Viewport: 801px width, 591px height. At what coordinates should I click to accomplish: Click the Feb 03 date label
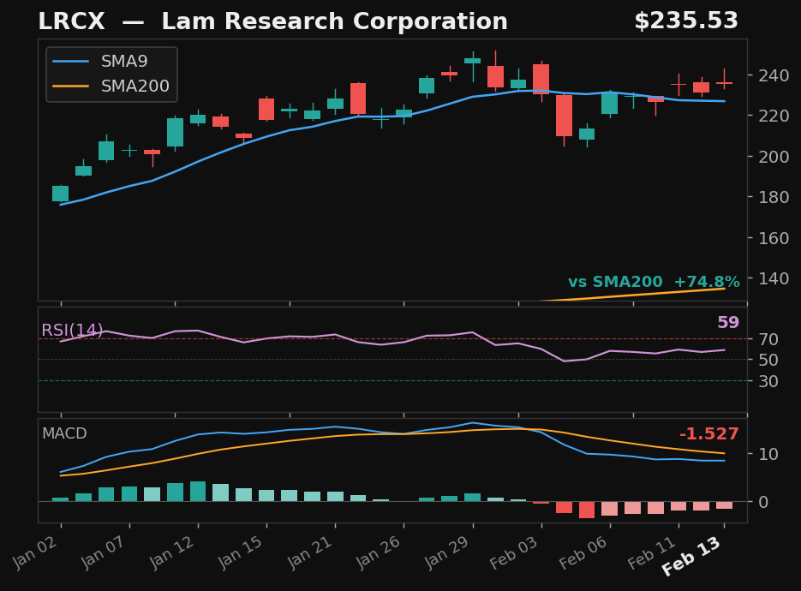pos(514,552)
